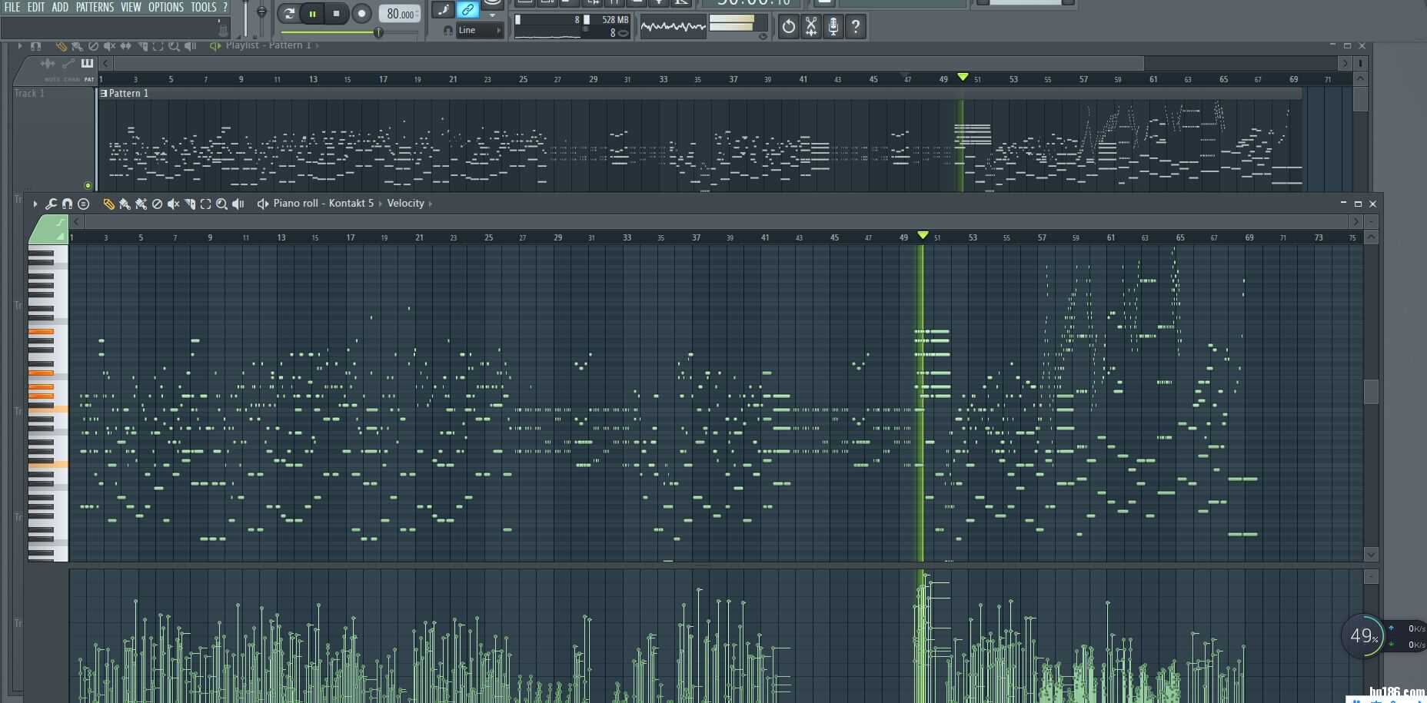Open Piano roll stamp tool icon
The height and width of the screenshot is (703, 1427).
[x=83, y=204]
